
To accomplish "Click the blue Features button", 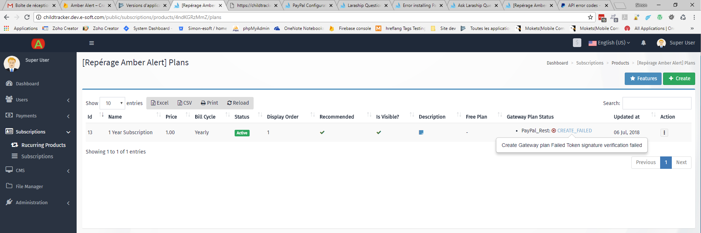I will click(643, 78).
